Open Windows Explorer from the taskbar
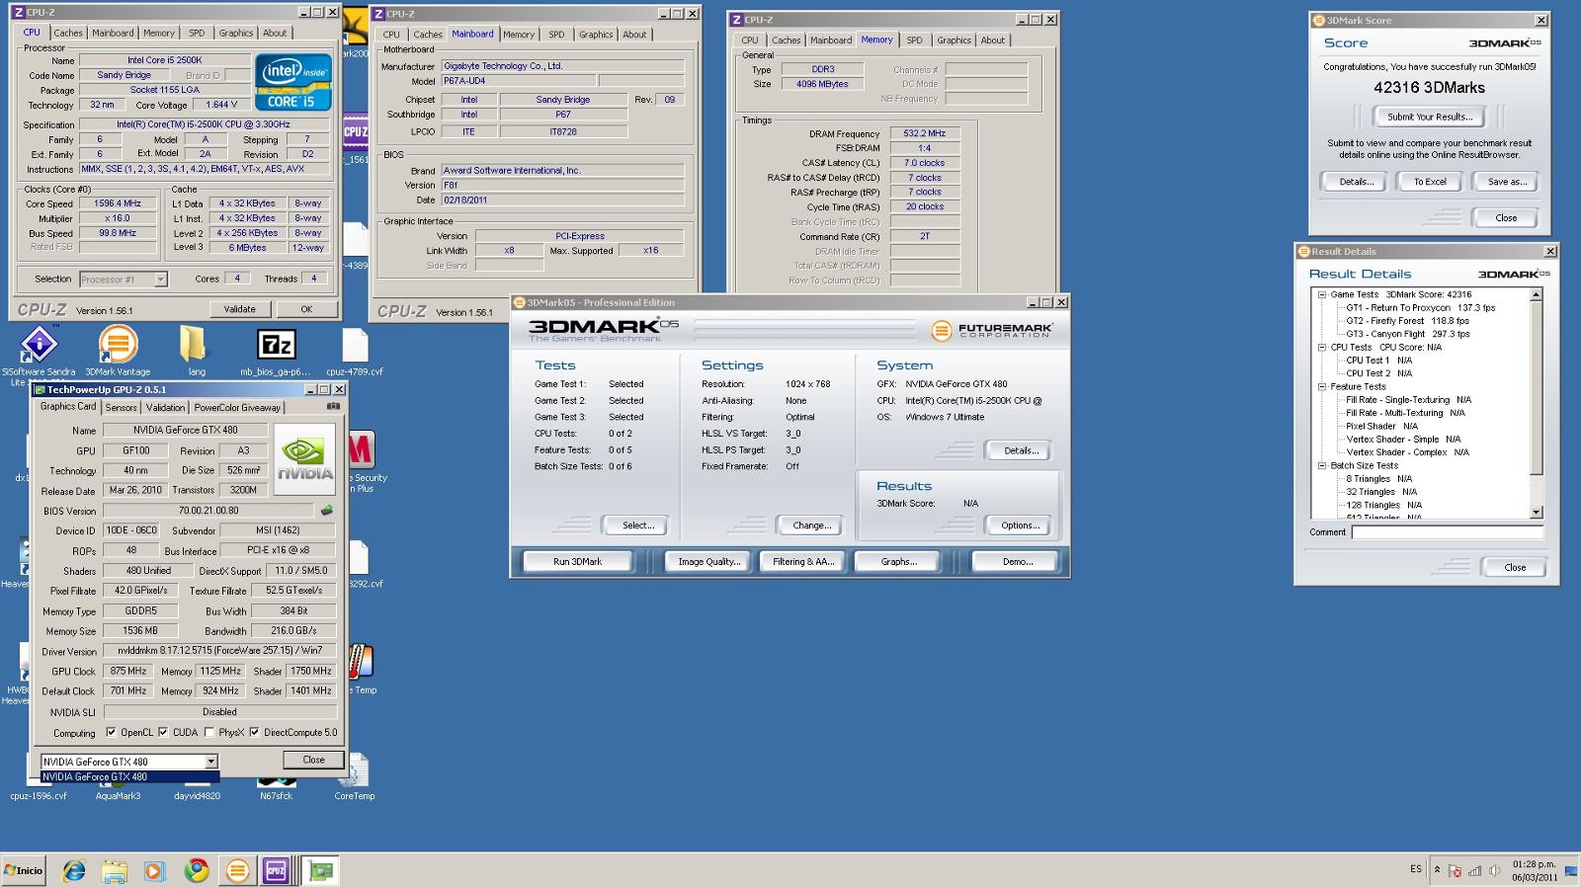Screen dimensions: 1581x888 [115, 870]
